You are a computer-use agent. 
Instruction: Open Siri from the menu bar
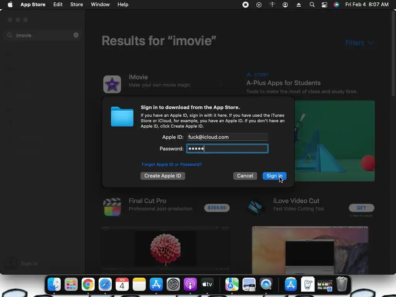(336, 5)
